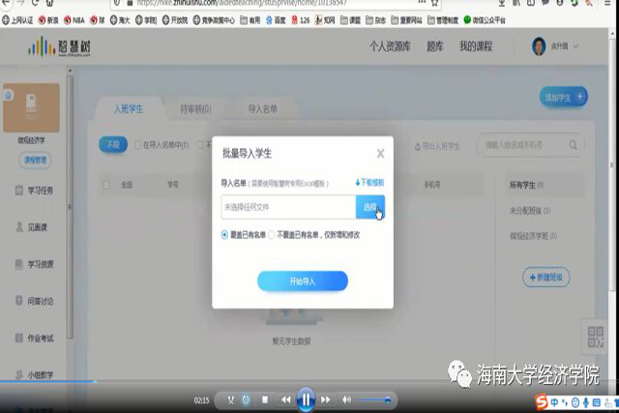Viewport: 619px width, 413px height.
Task: Mute the player volume speaker icon
Action: coord(346,399)
